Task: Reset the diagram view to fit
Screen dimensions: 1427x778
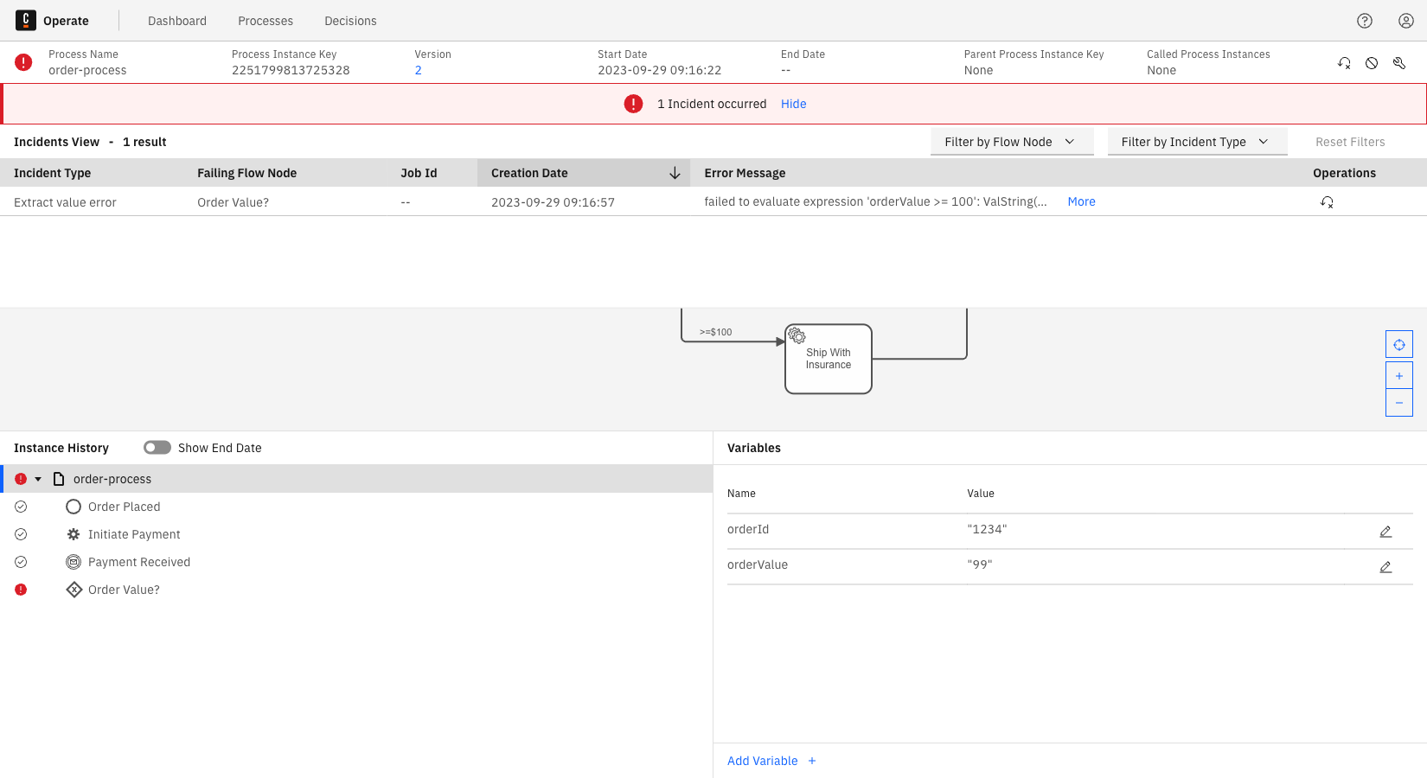Action: (x=1399, y=344)
